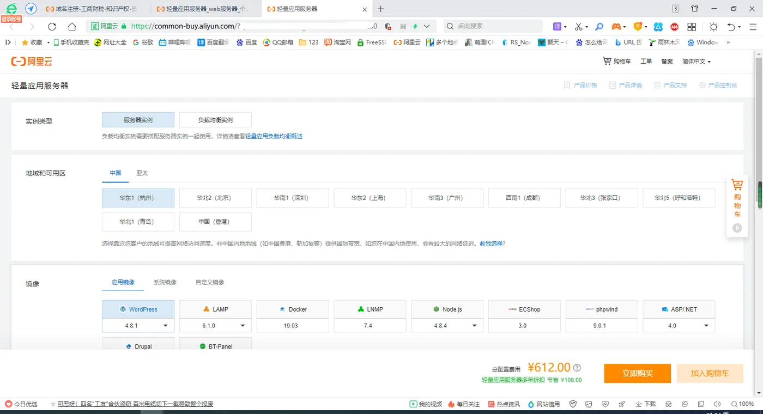Image resolution: width=763 pixels, height=414 pixels.
Task: Select the Docker application image
Action: [293, 309]
